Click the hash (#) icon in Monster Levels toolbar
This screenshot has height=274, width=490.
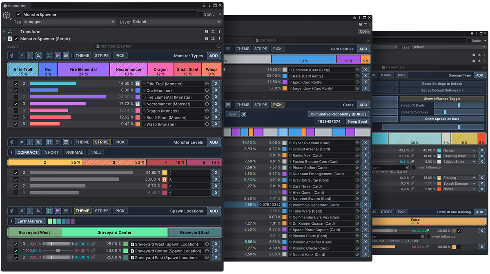coord(22,142)
